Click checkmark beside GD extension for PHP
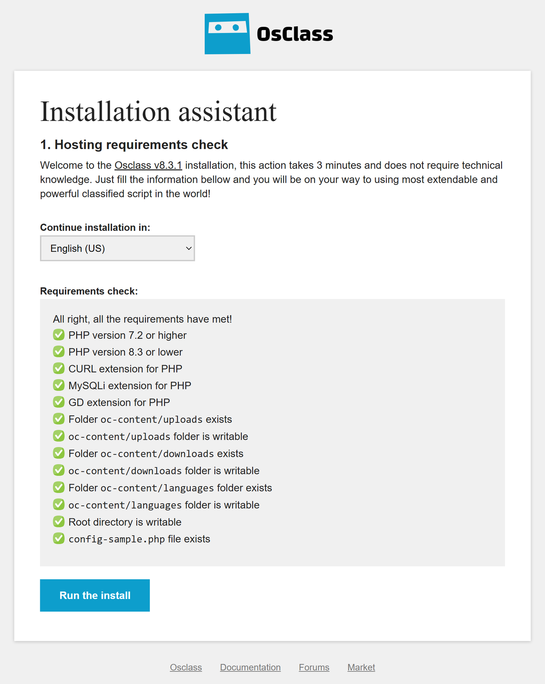This screenshot has height=684, width=545. coord(59,402)
